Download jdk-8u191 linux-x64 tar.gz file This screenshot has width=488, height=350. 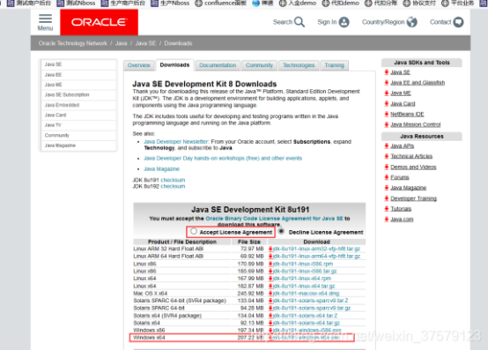[304, 286]
